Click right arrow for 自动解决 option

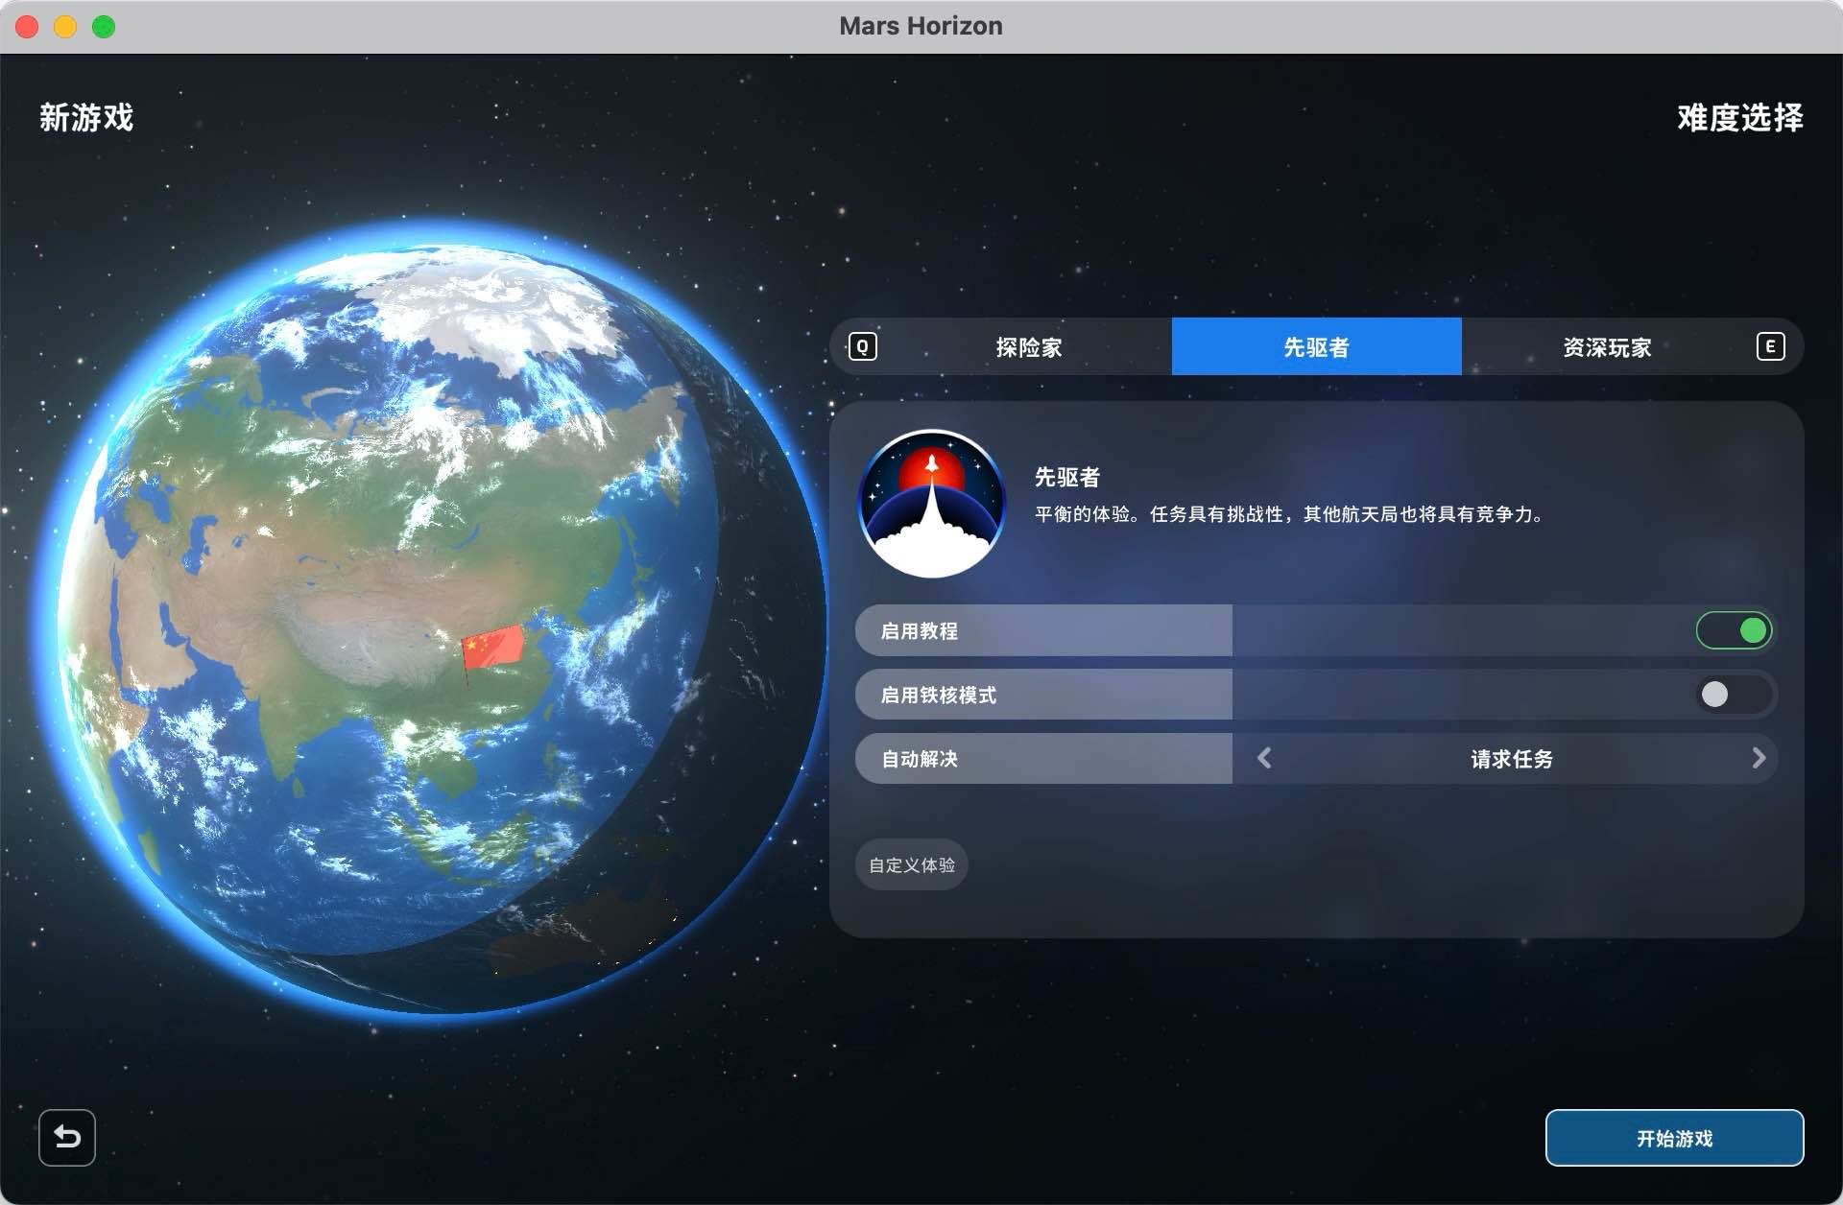tap(1759, 758)
